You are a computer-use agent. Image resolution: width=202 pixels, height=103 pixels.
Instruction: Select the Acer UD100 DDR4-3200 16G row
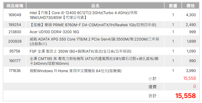pos(101,32)
